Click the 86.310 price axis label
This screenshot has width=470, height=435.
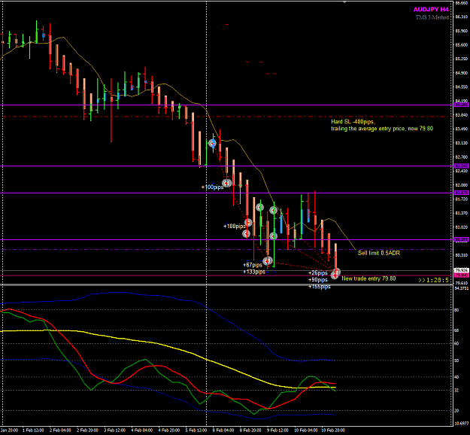pyautogui.click(x=461, y=17)
